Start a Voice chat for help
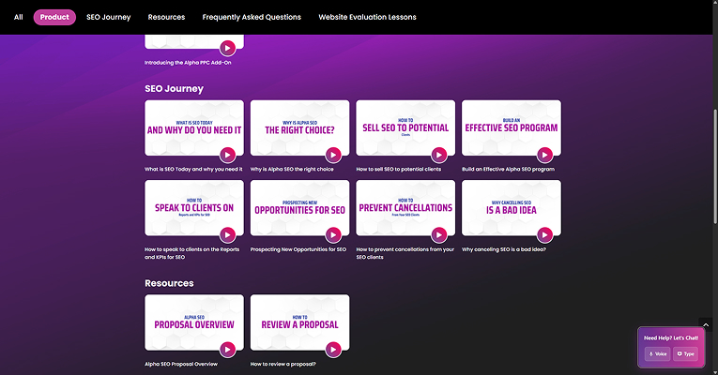This screenshot has width=718, height=375. (657, 353)
